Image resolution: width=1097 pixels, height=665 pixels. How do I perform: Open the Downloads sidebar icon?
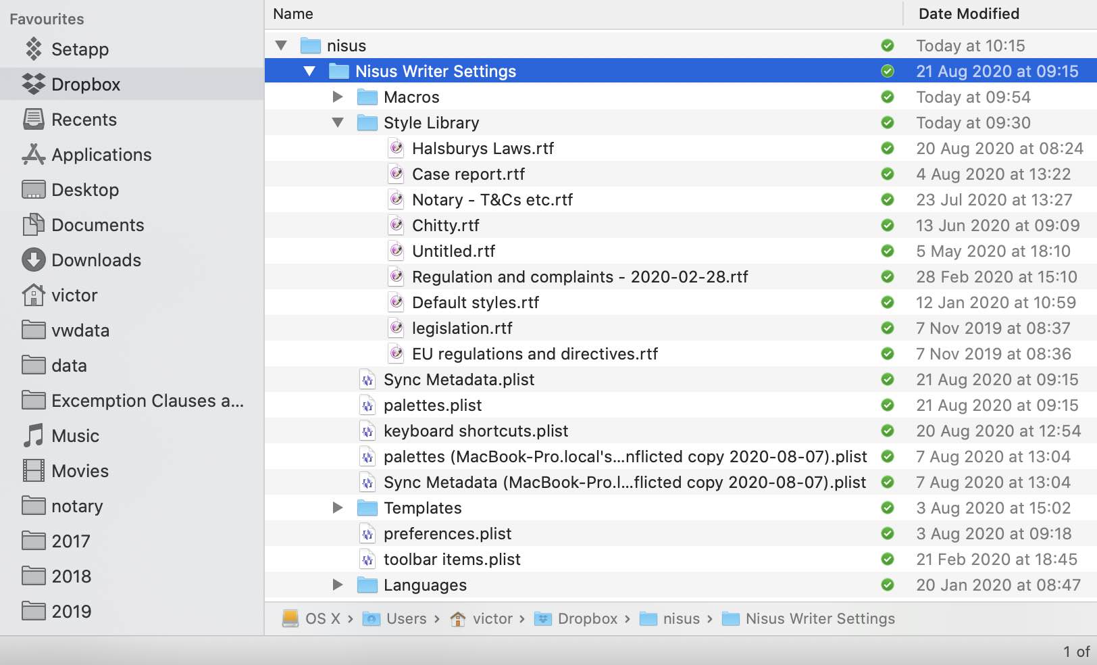[33, 260]
